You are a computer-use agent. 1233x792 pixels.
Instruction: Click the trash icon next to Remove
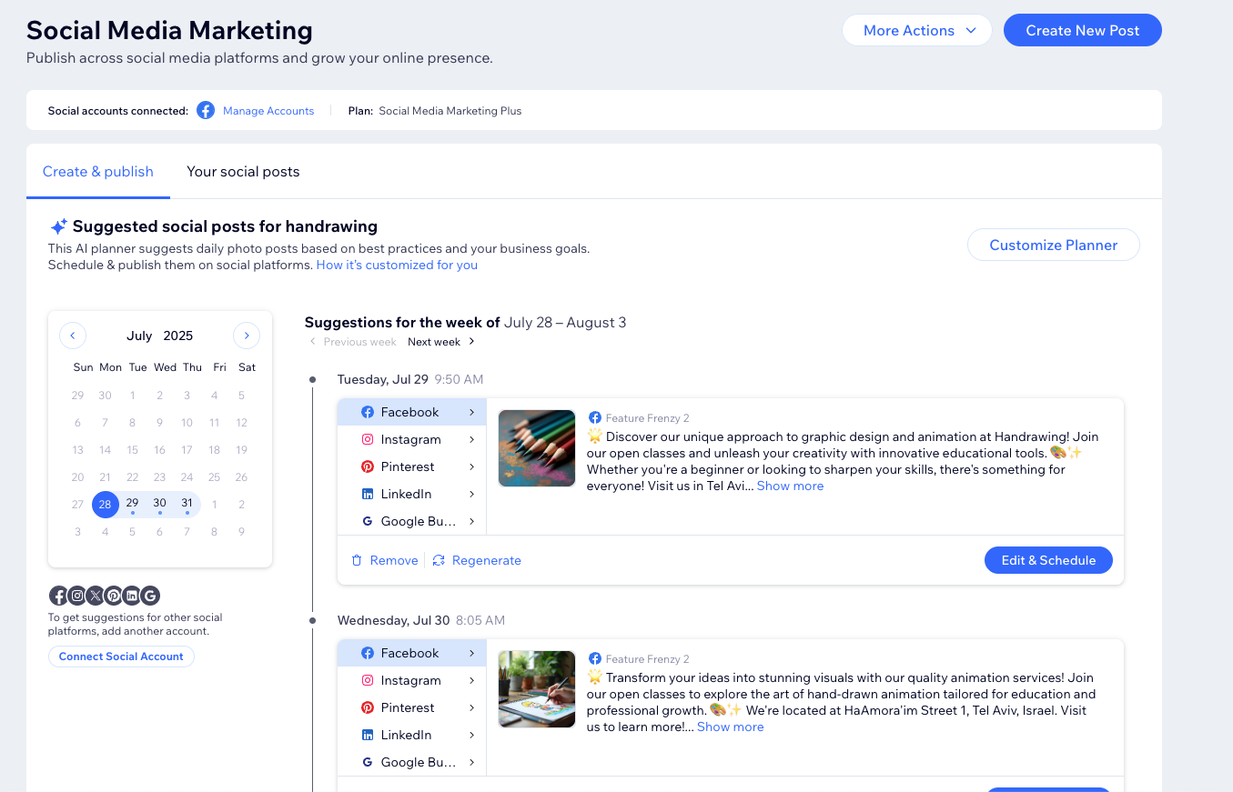(x=357, y=560)
